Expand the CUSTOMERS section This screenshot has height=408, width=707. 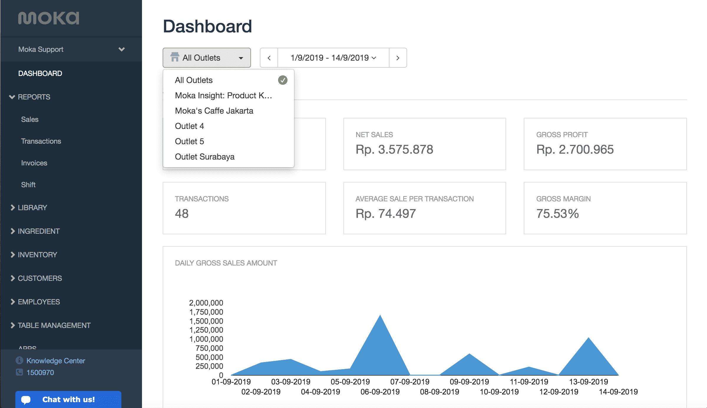click(36, 278)
